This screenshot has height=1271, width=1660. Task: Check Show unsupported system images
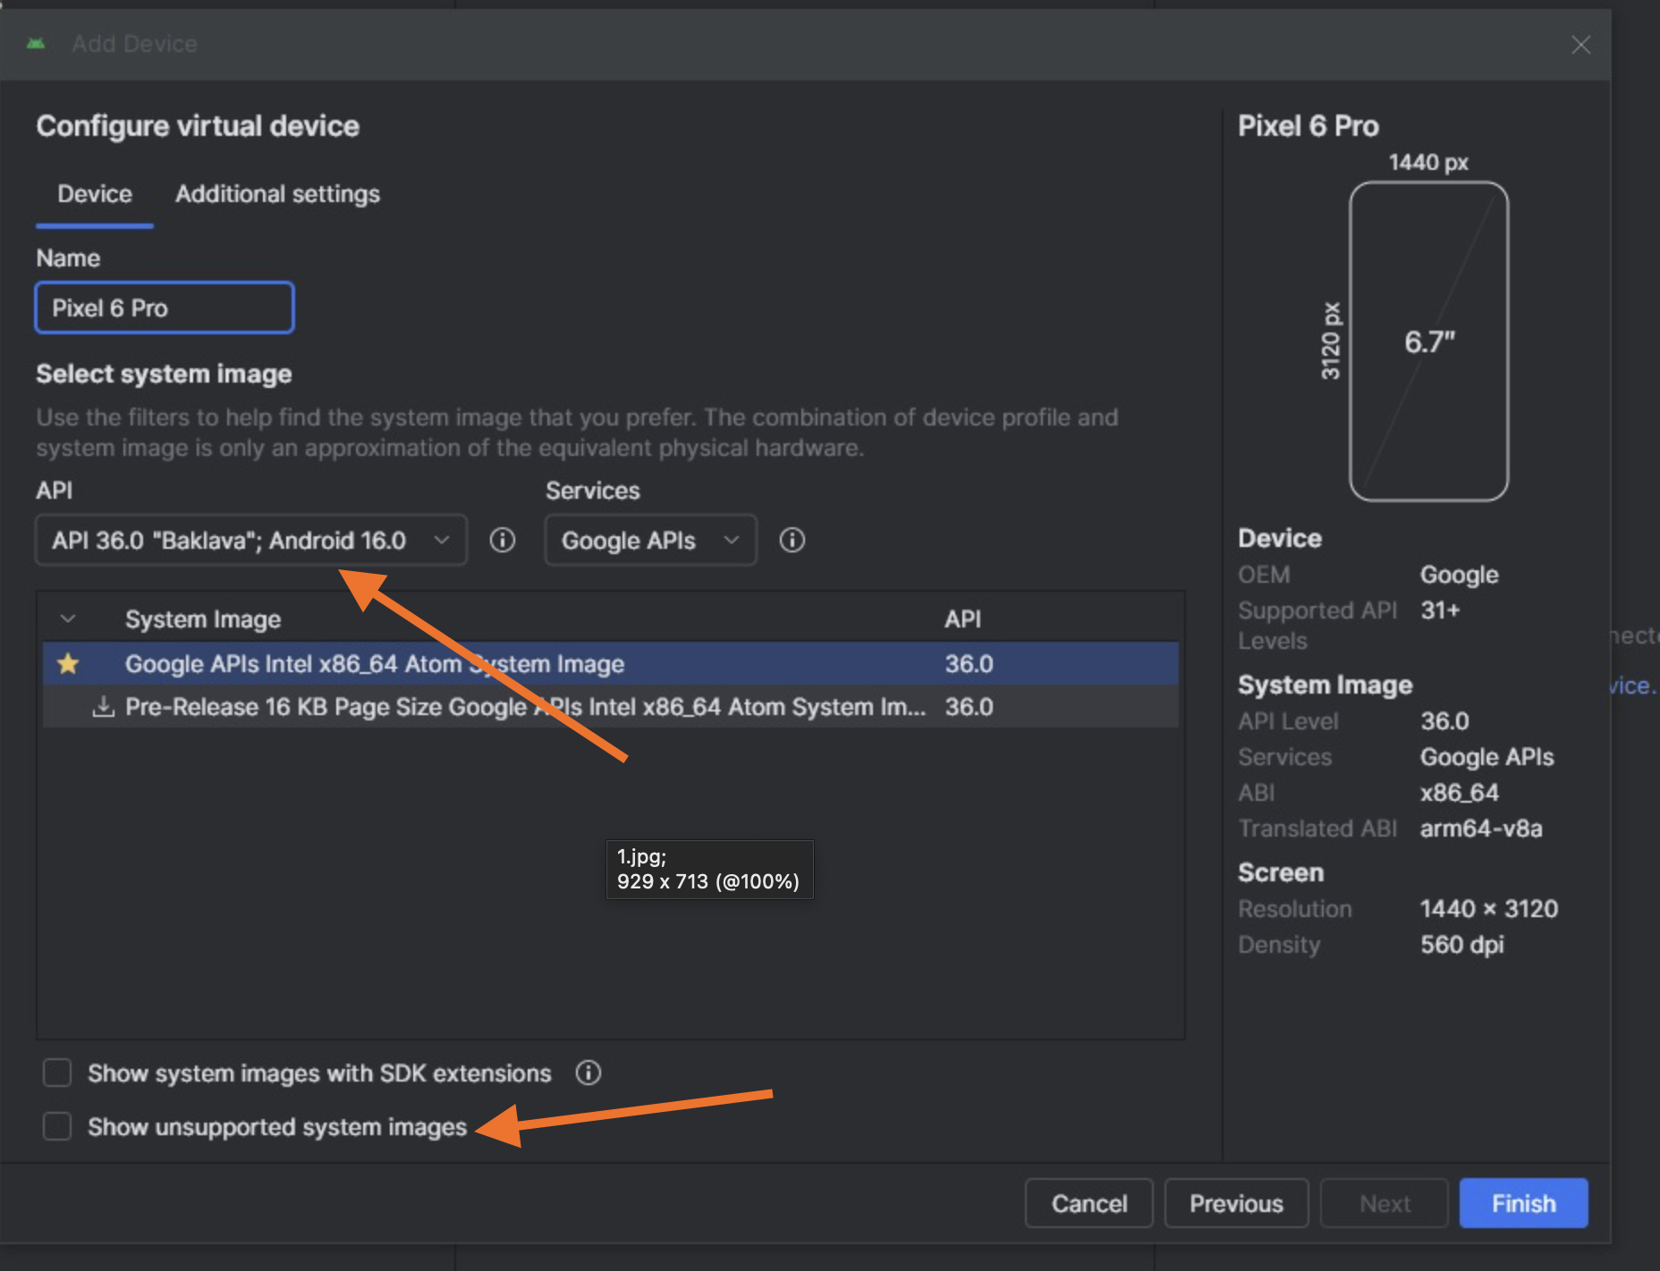pyautogui.click(x=57, y=1126)
